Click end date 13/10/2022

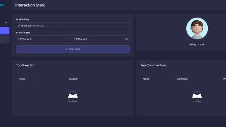[x=80, y=39]
